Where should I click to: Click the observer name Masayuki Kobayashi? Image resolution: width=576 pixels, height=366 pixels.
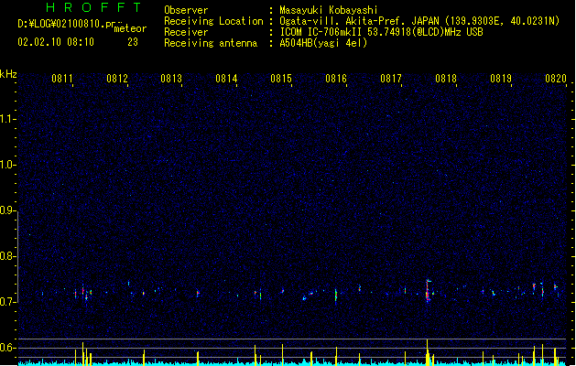point(329,10)
